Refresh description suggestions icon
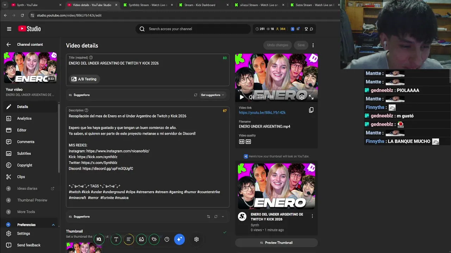Screen dimensions: 451x253 click(x=216, y=216)
